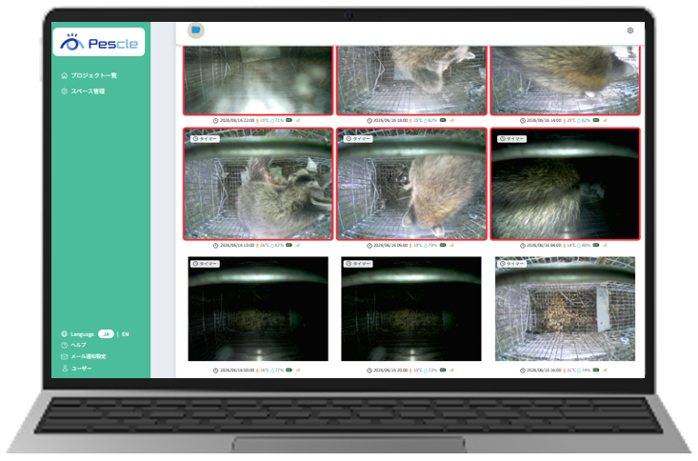Click タイマー badge on the 06/16 00:00 image
The width and height of the screenshot is (698, 461).
tap(205, 264)
